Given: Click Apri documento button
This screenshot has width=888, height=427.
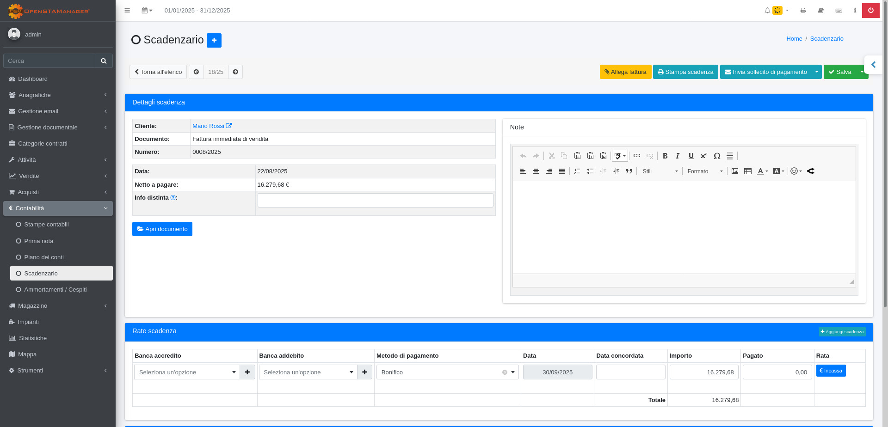Looking at the screenshot, I should pos(162,229).
